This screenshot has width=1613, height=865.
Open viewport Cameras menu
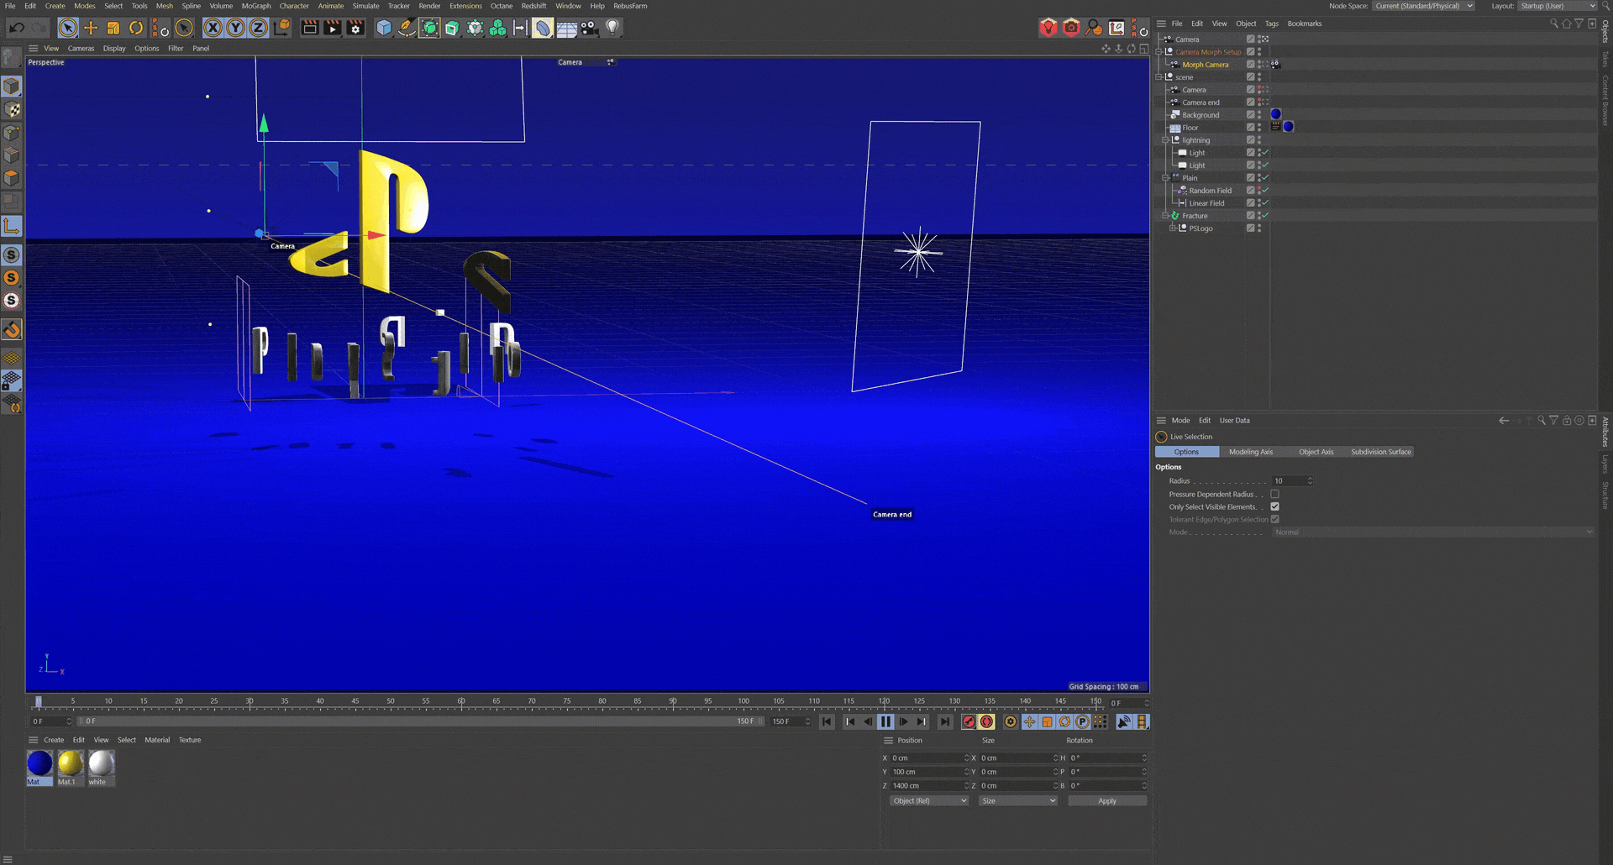[81, 49]
